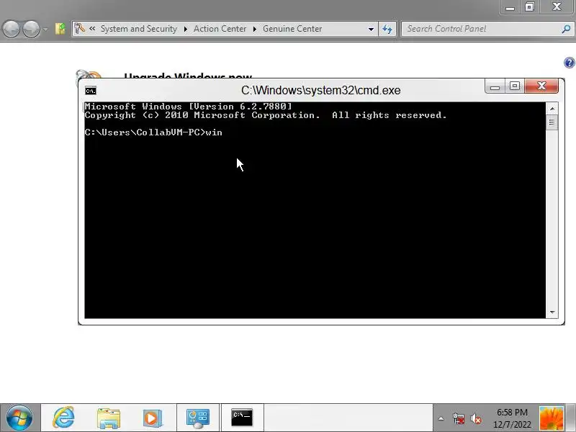Maximize the cmd.exe window

[515, 86]
